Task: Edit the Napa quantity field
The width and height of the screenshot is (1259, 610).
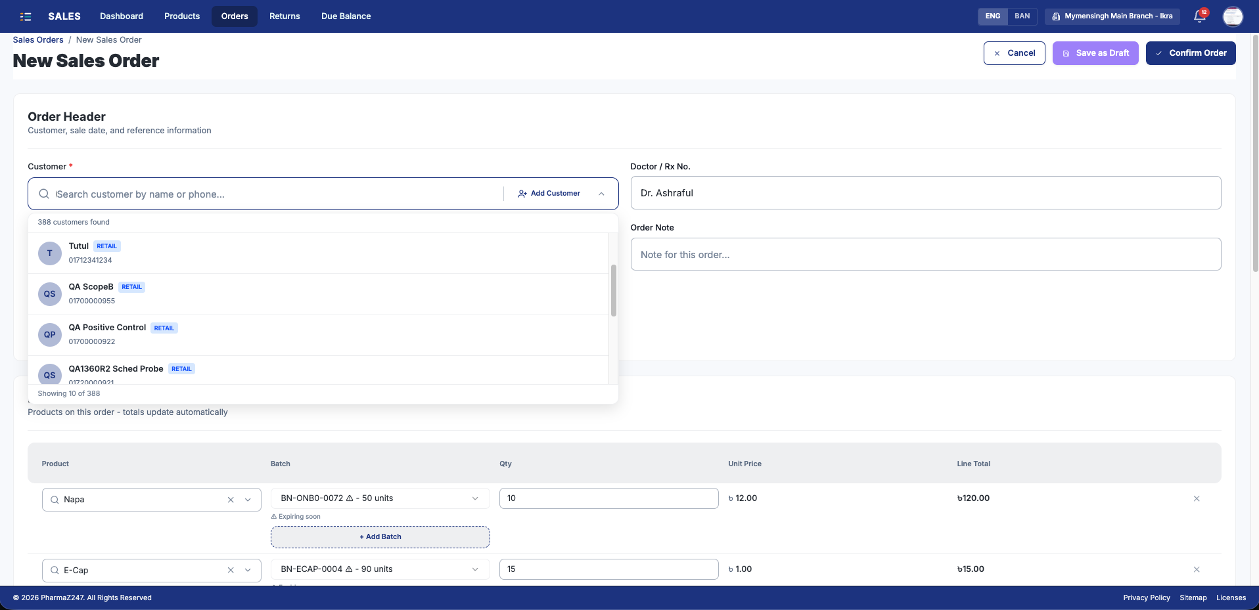Action: [x=609, y=498]
